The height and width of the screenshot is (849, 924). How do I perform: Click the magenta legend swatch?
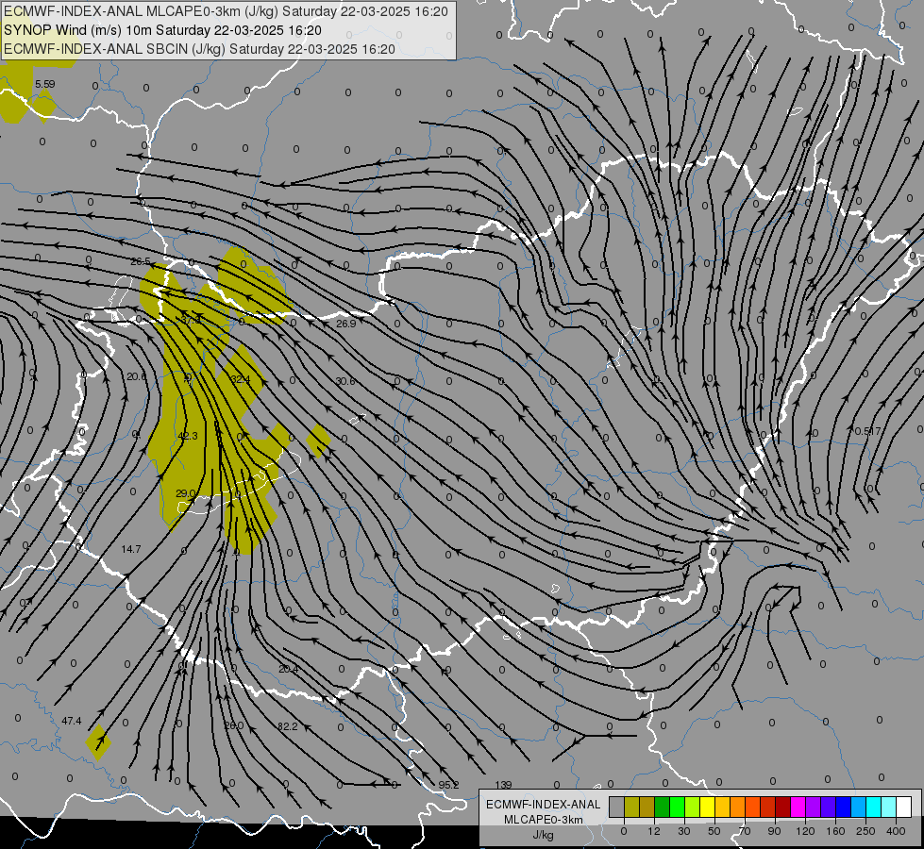(x=798, y=807)
